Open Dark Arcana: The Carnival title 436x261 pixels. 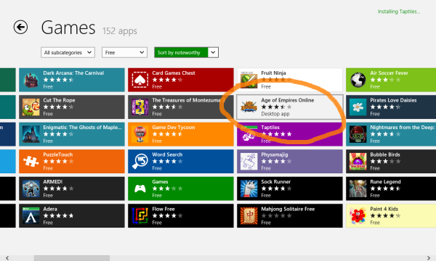[73, 73]
